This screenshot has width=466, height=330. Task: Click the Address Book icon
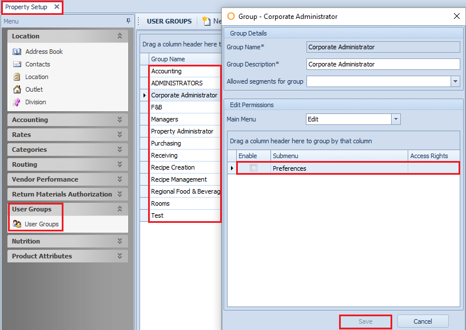(x=17, y=52)
